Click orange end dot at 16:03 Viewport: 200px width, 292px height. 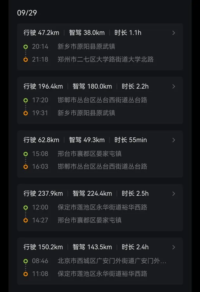click(25, 167)
